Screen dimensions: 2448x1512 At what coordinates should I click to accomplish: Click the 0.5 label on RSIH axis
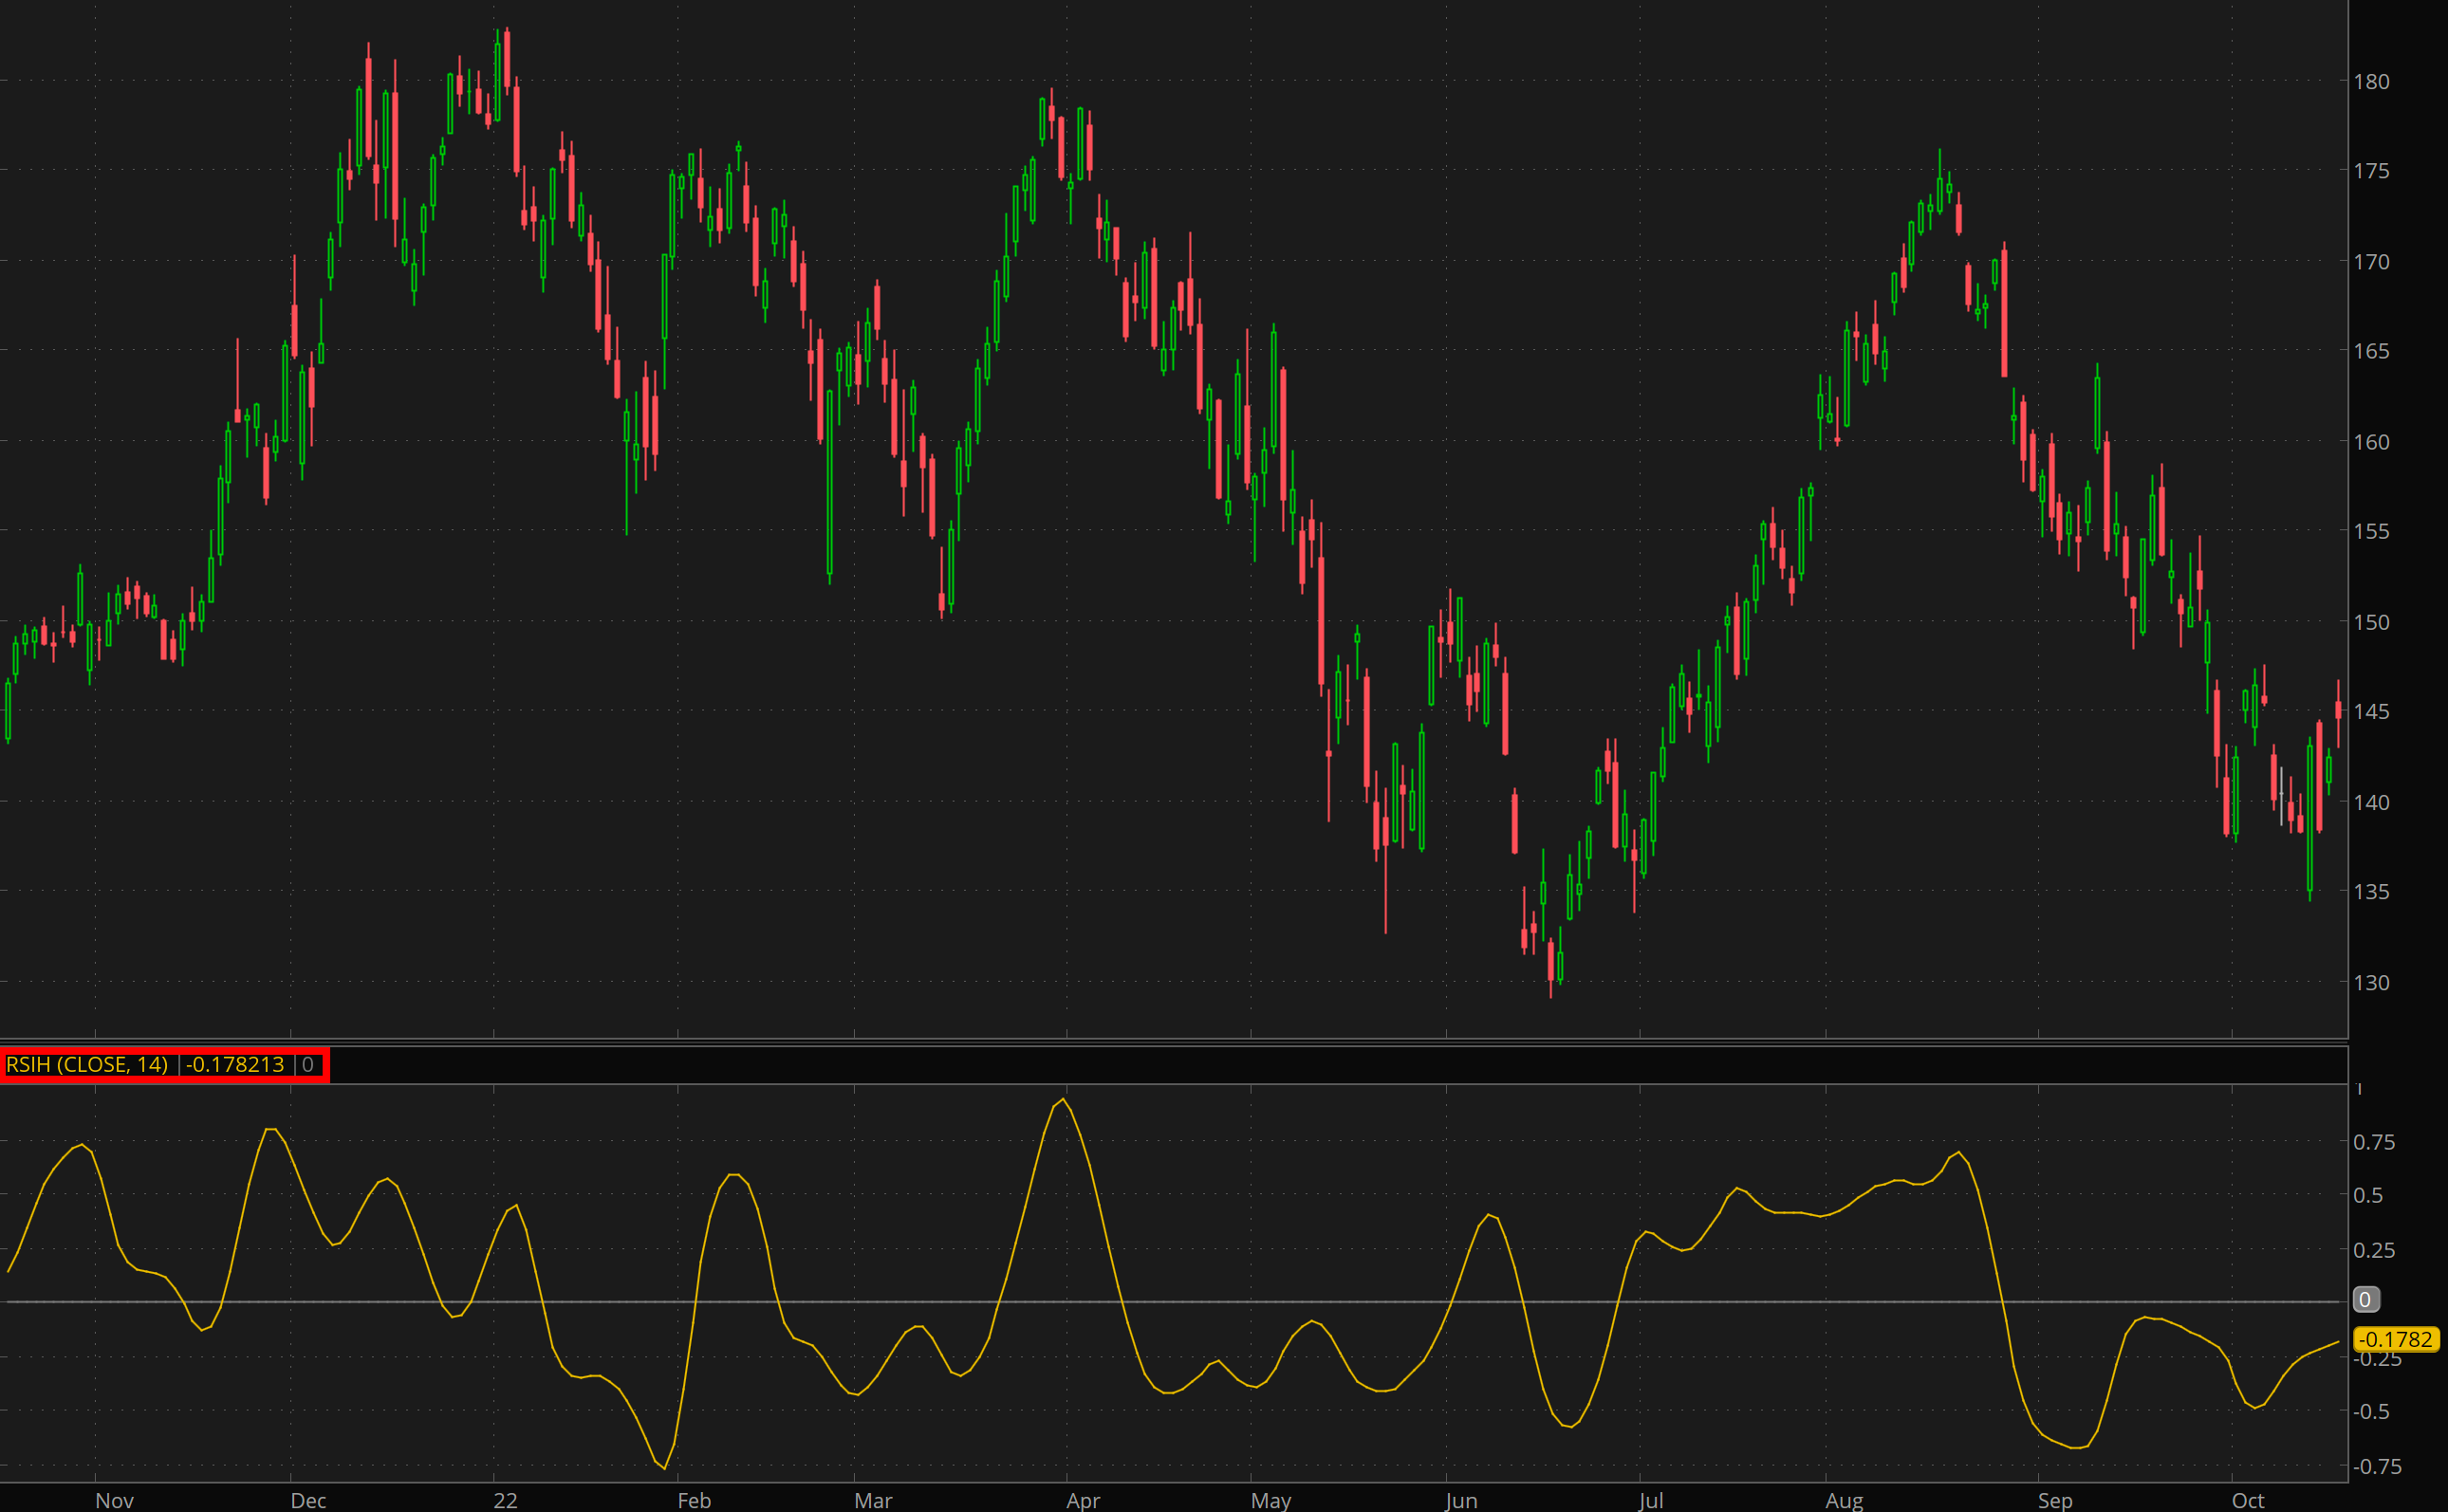click(2368, 1196)
